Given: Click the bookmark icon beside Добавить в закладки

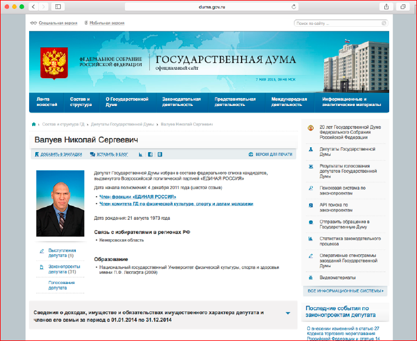Looking at the screenshot, I should coord(37,154).
